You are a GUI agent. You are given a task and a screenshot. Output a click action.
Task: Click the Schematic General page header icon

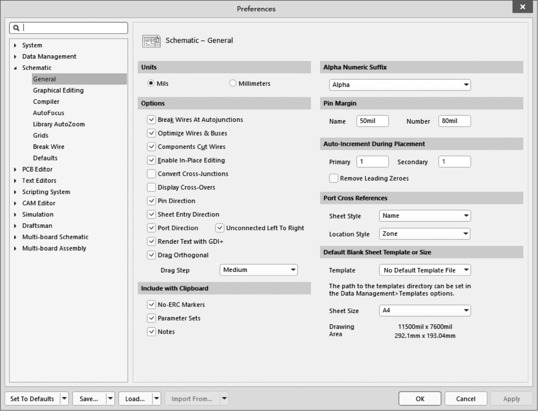(x=151, y=41)
